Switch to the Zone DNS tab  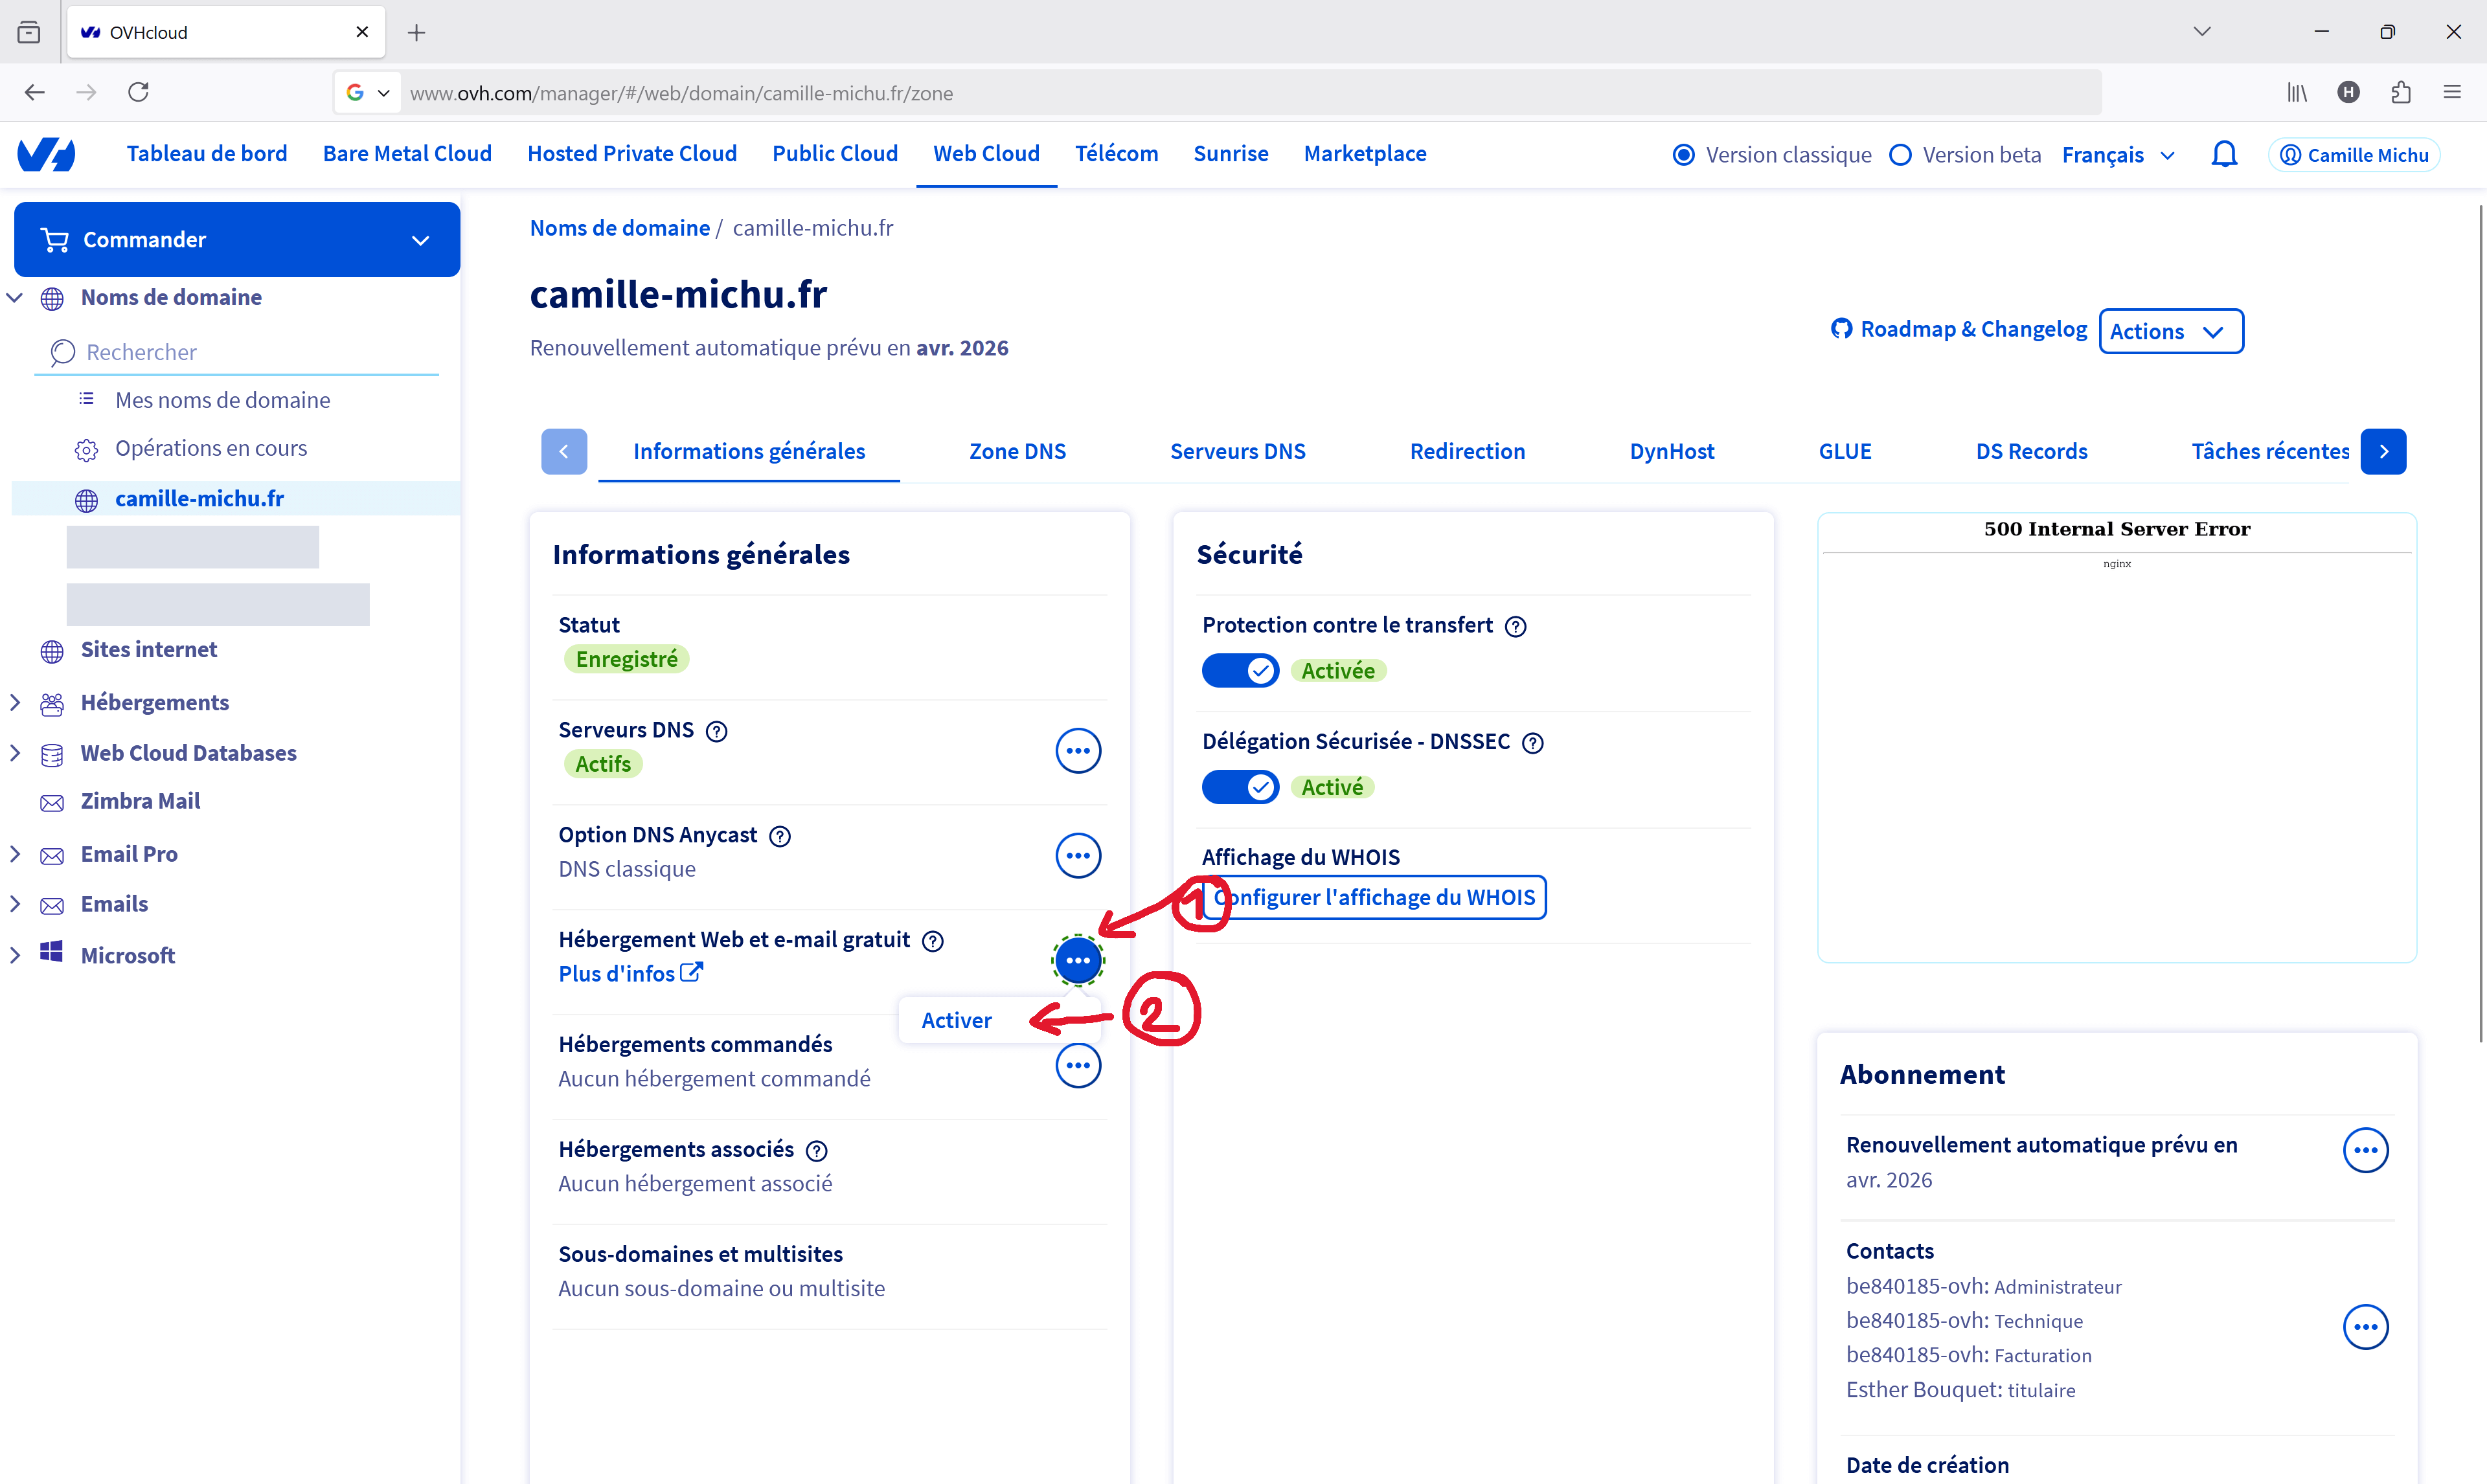(1017, 451)
